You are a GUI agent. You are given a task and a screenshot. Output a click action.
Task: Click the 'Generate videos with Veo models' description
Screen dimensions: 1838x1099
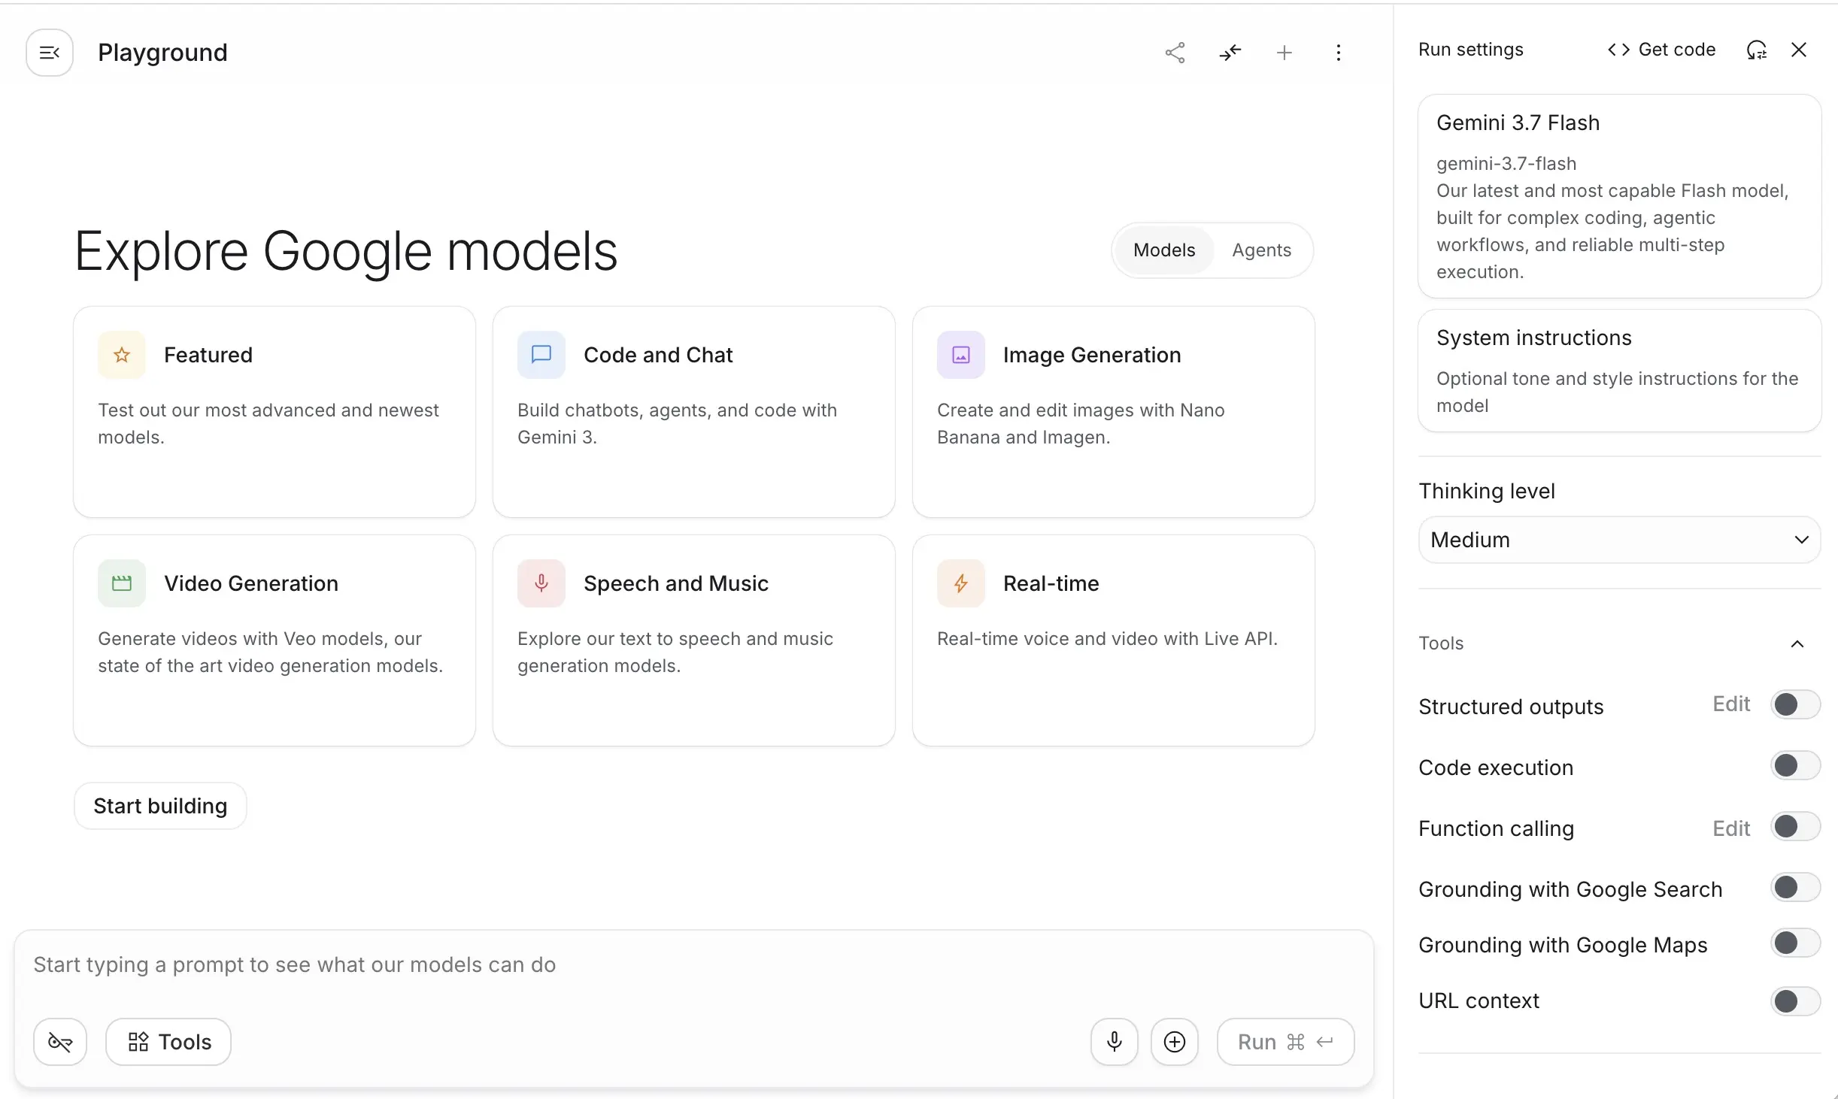click(x=271, y=652)
